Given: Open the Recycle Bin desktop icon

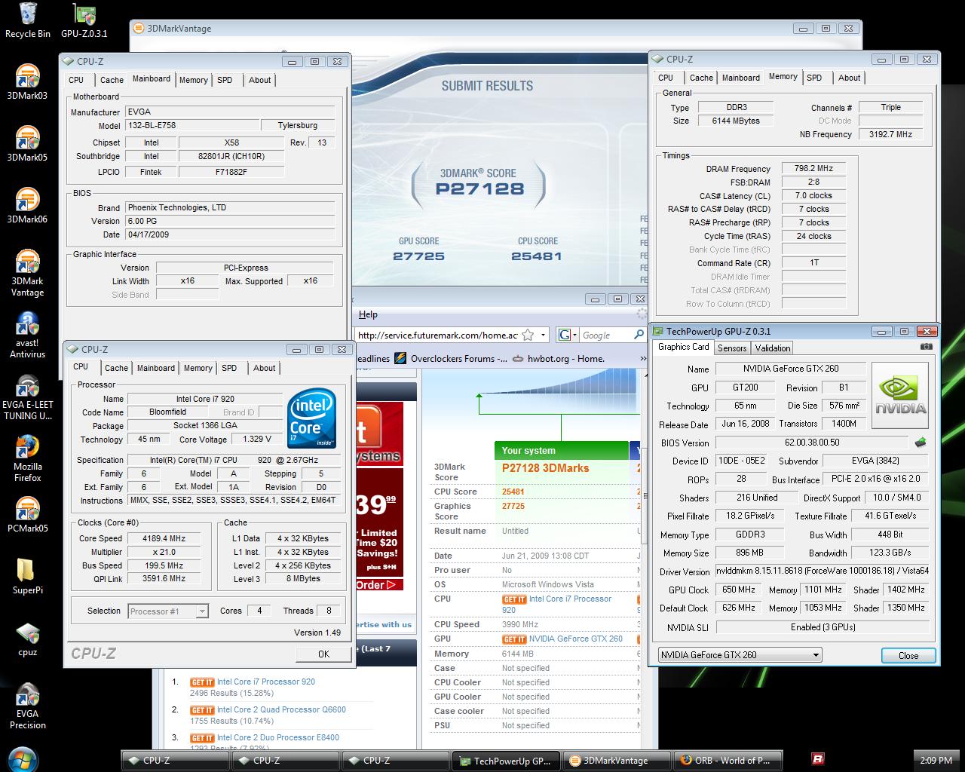Looking at the screenshot, I should [x=28, y=20].
